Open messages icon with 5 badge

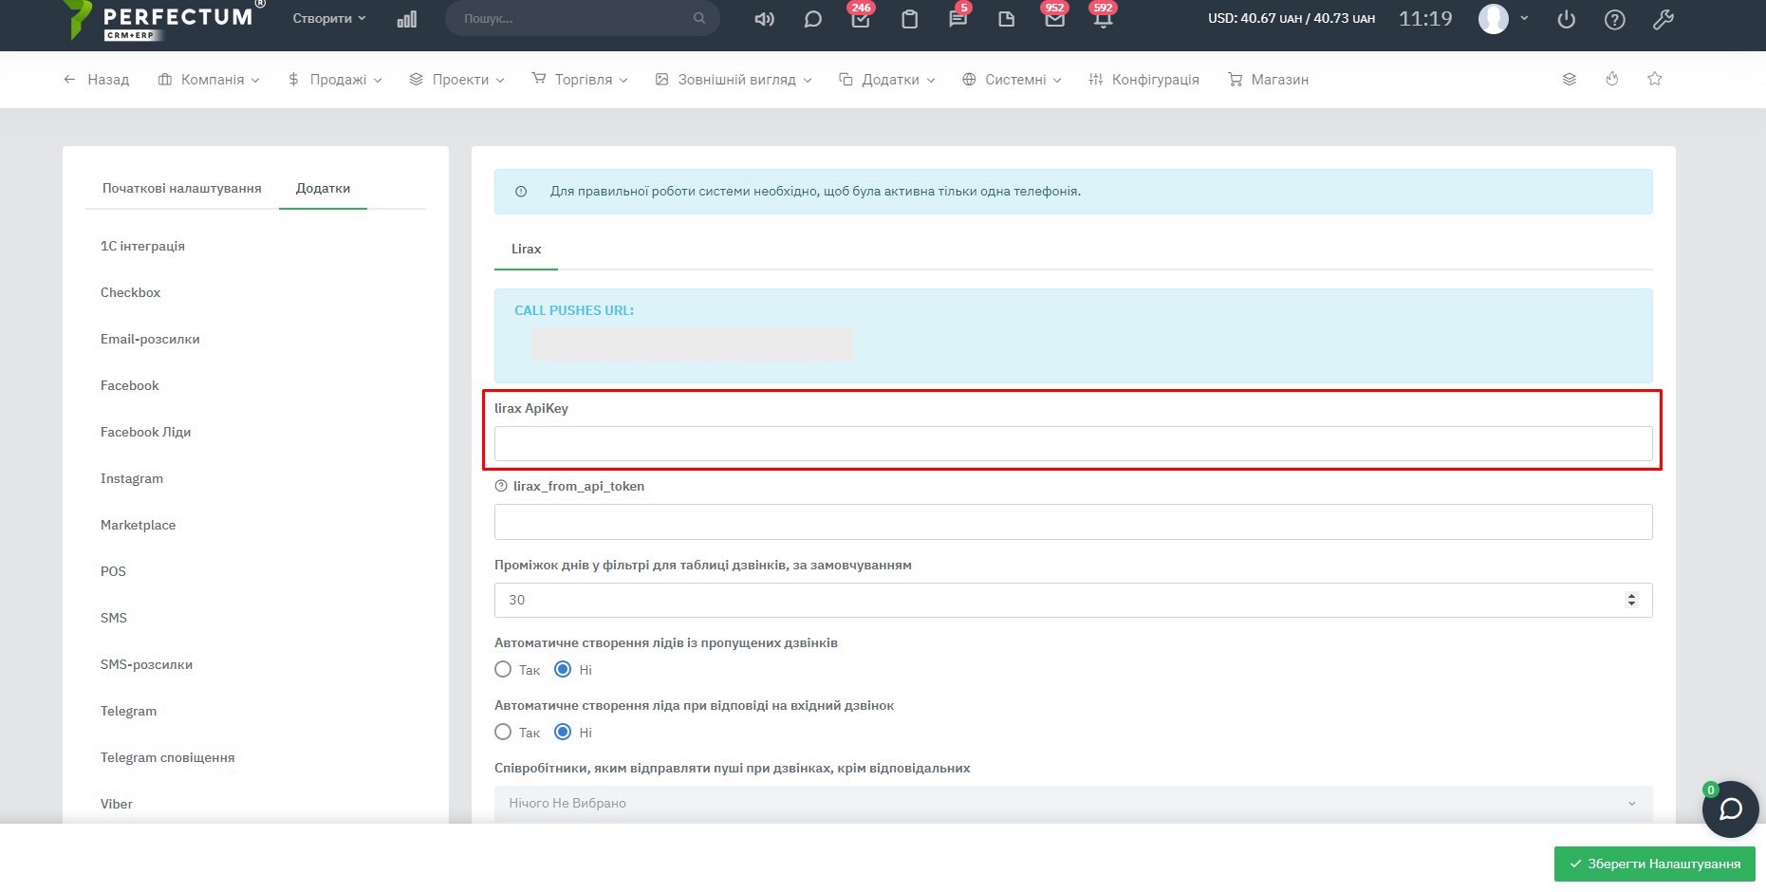pyautogui.click(x=958, y=17)
